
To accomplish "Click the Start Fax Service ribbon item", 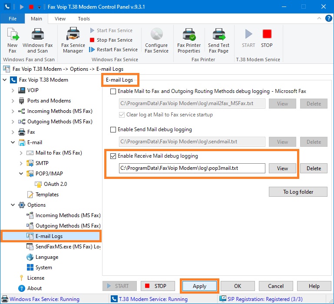I will pyautogui.click(x=111, y=30).
